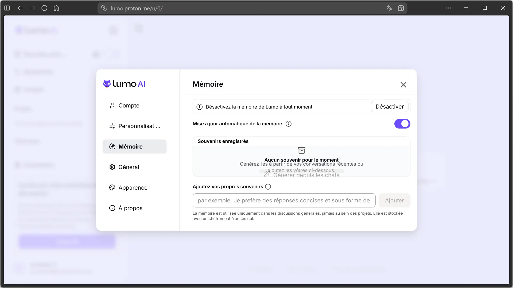The width and height of the screenshot is (513, 288).
Task: Click the À propos info icon
Action: click(112, 208)
